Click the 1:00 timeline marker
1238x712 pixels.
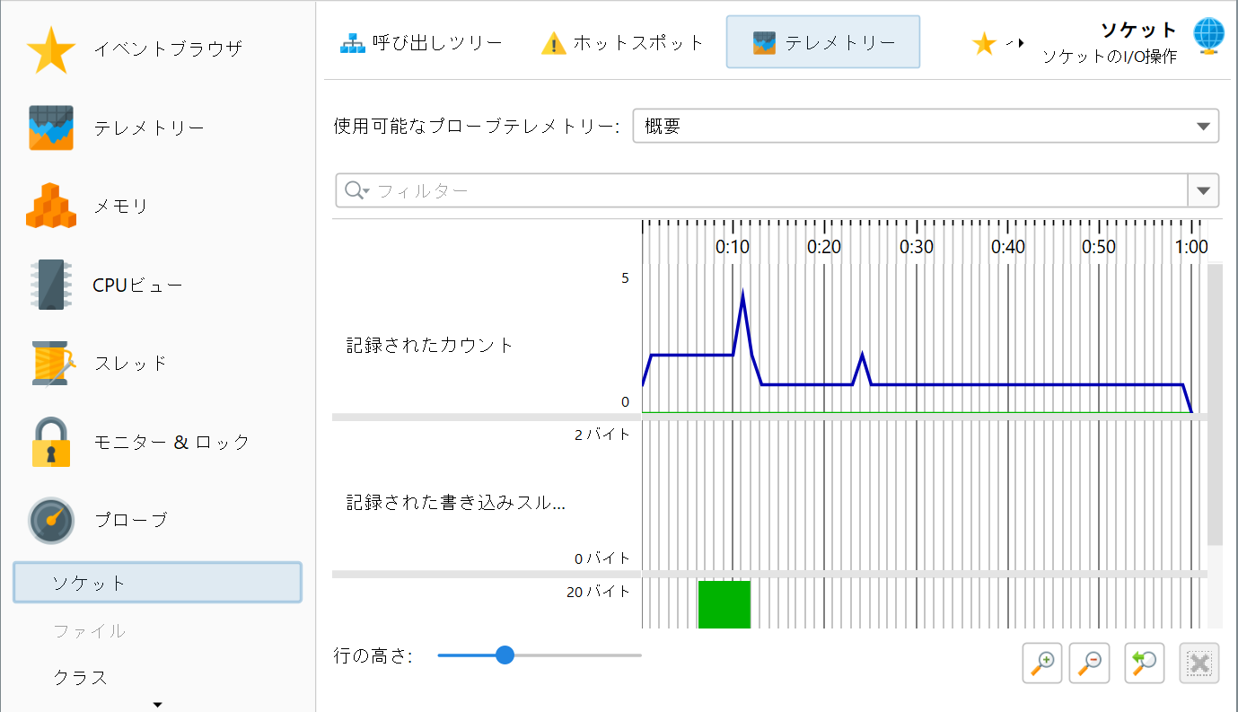(1191, 247)
